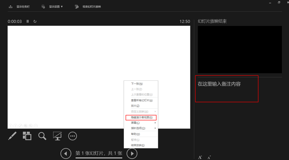The image size is (289, 160).
Task: Pause the presentation timer
Action: (28, 21)
